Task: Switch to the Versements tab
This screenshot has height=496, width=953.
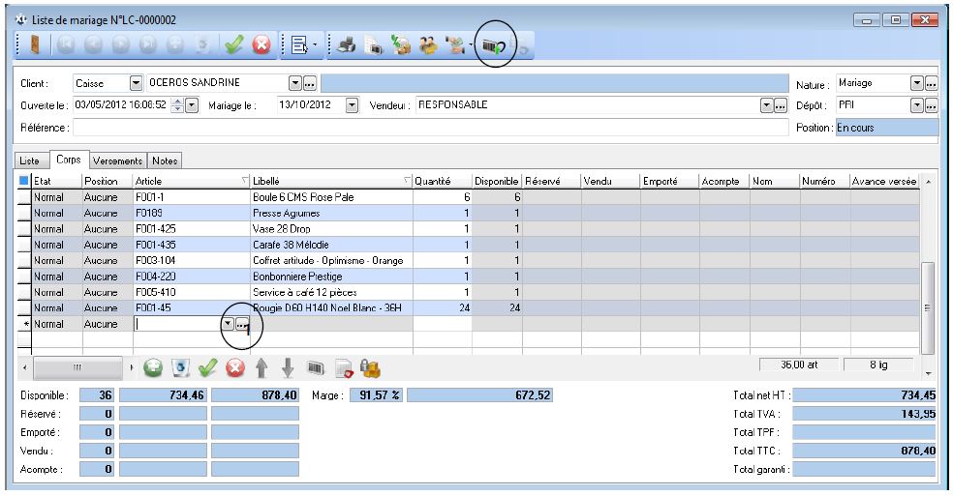Action: coord(118,160)
